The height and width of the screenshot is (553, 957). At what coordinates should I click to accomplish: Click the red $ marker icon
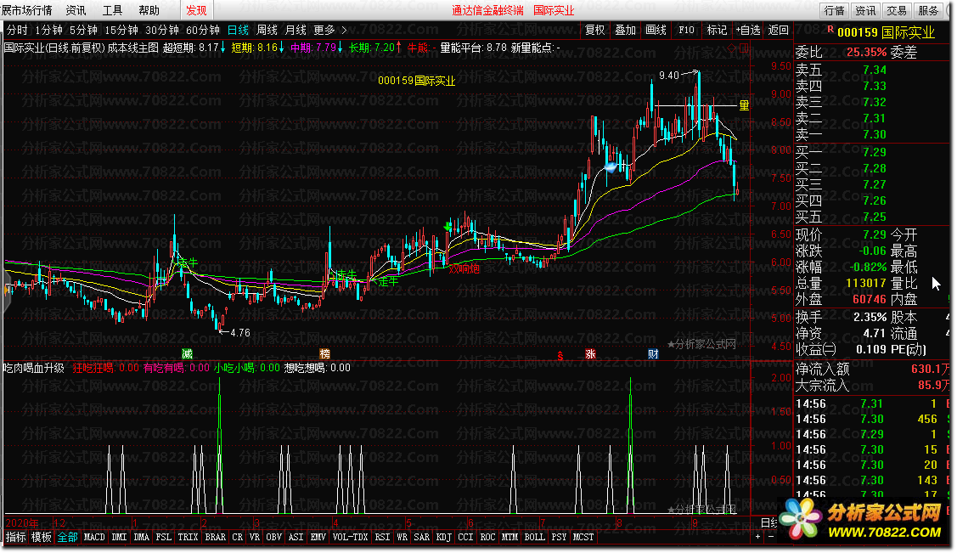tap(560, 356)
